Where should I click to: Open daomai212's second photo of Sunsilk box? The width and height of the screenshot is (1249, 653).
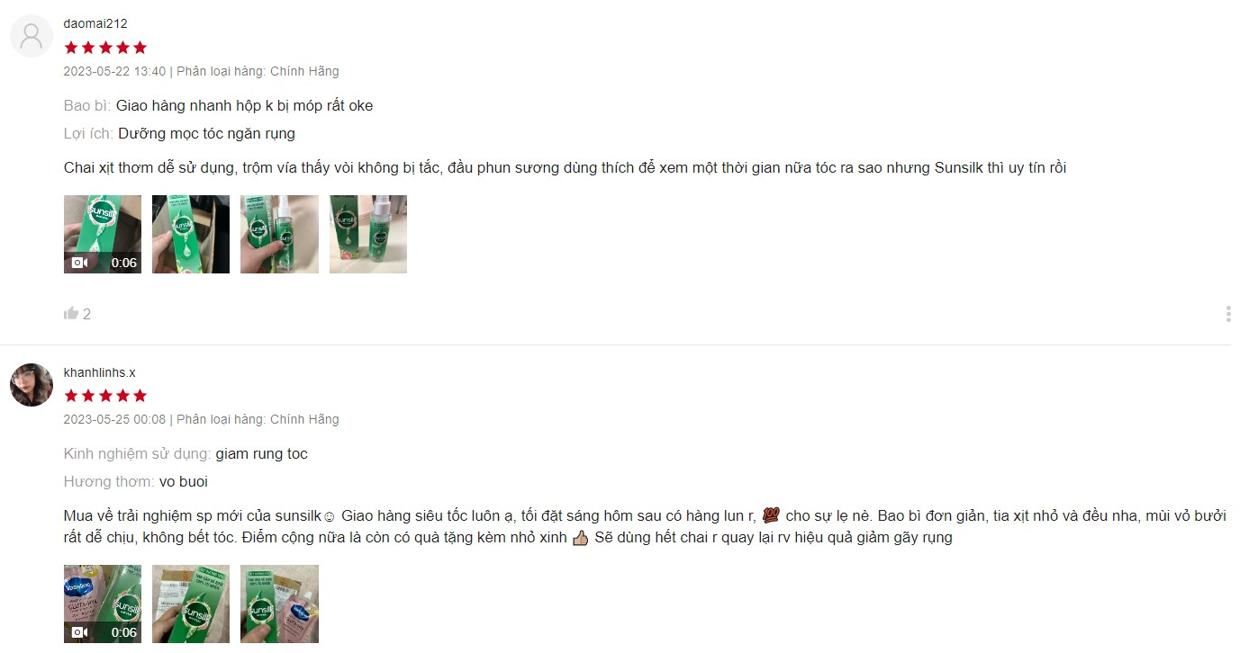191,234
